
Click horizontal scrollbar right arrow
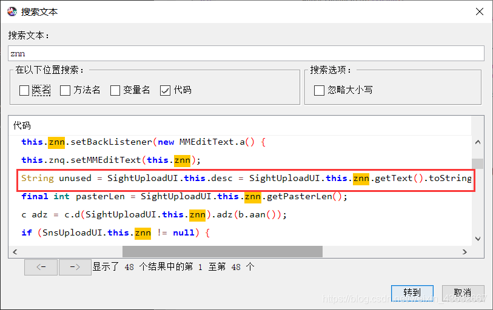click(x=464, y=252)
